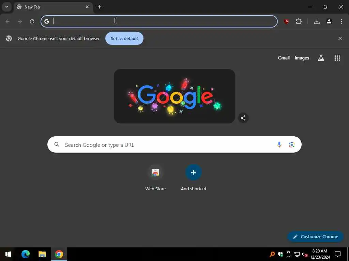
Task: Open Search Labs flask icon
Action: point(321,58)
